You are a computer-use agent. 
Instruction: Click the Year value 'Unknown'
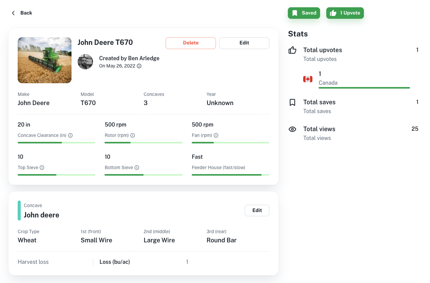click(220, 103)
